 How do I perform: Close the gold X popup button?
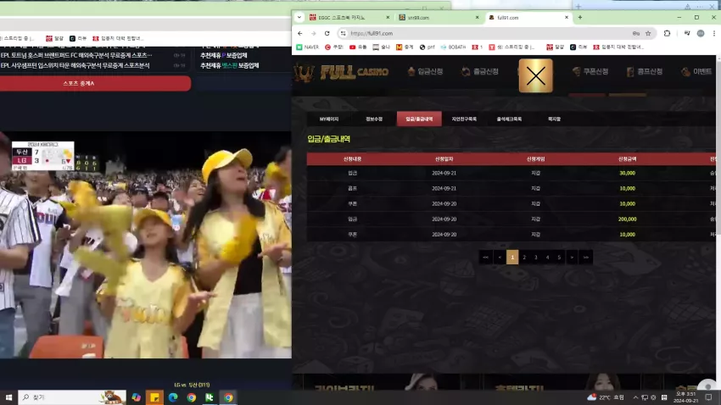point(536,75)
